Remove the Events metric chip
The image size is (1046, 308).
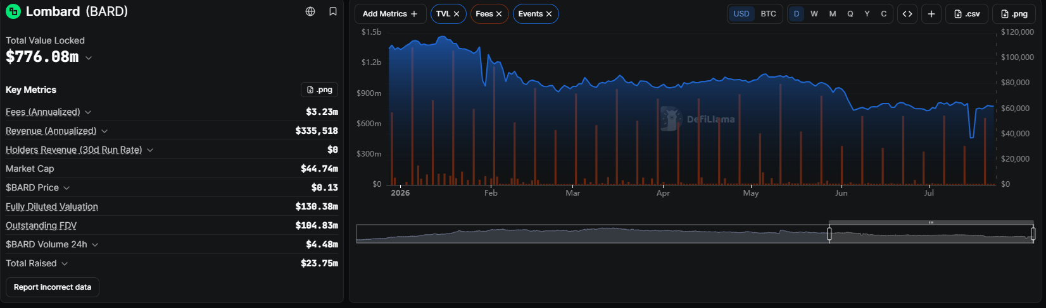click(x=549, y=14)
